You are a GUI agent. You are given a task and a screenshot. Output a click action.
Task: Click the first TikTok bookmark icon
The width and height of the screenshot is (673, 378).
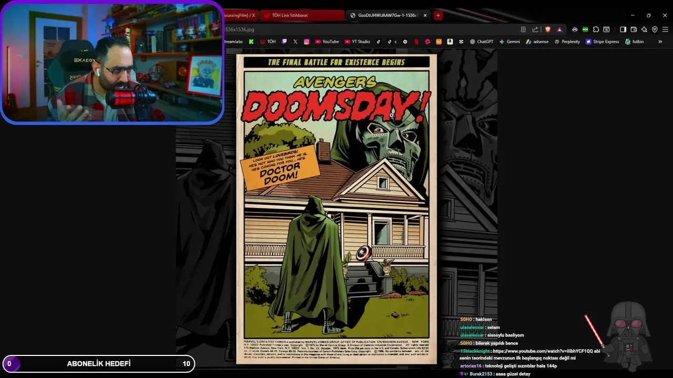point(378,41)
